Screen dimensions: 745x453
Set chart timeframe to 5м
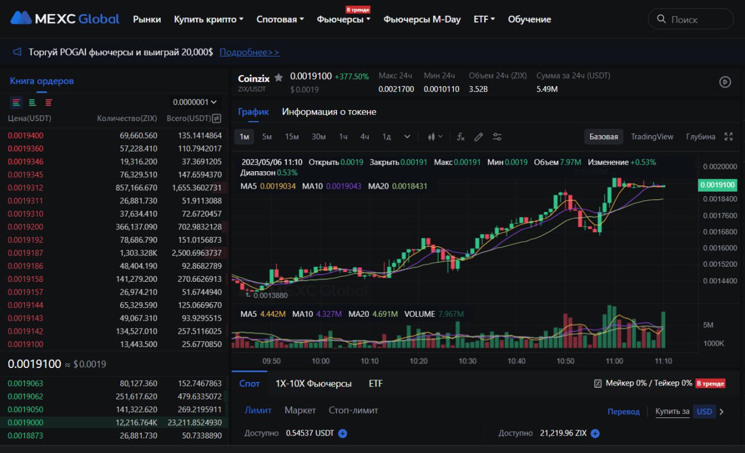(x=267, y=137)
